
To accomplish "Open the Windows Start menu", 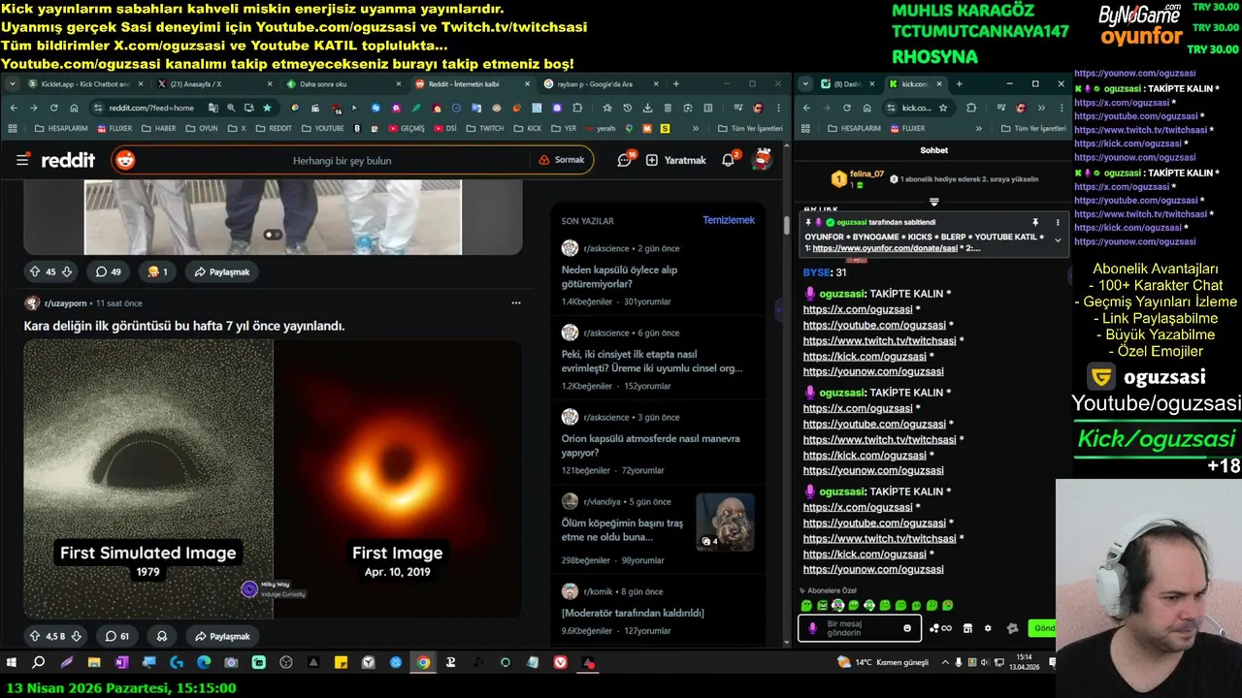I will (x=12, y=663).
